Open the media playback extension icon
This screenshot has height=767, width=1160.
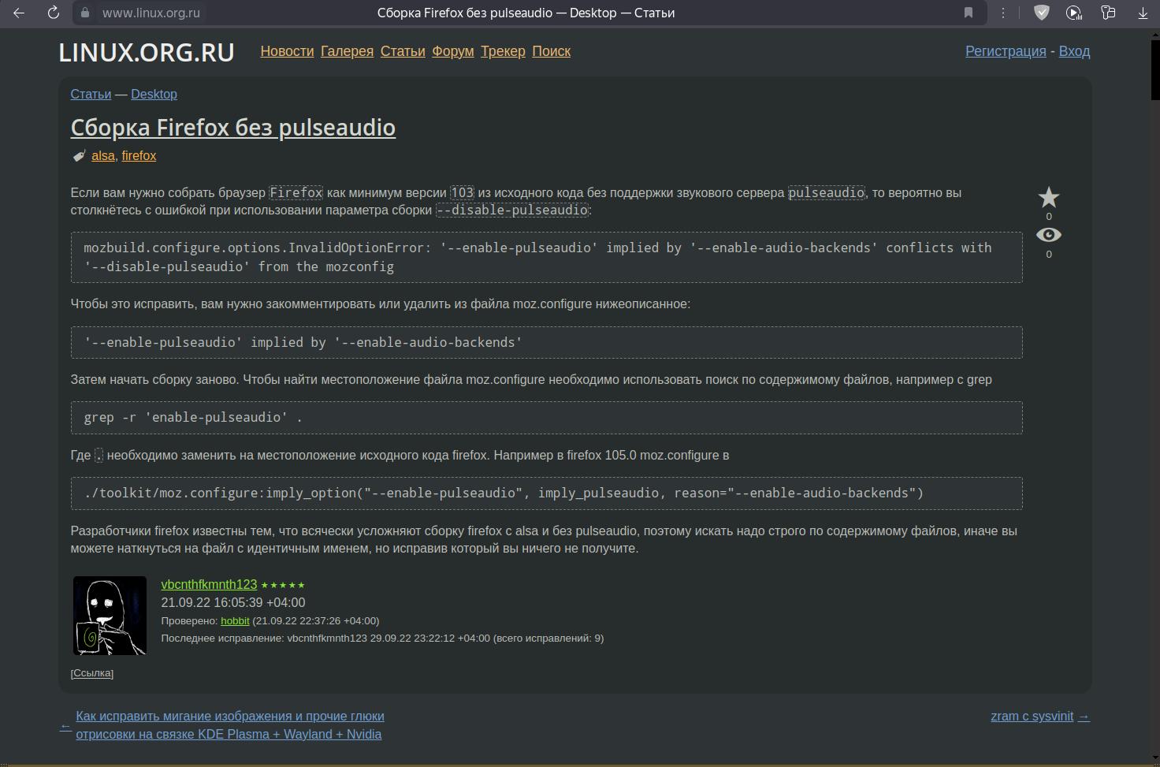point(1073,13)
